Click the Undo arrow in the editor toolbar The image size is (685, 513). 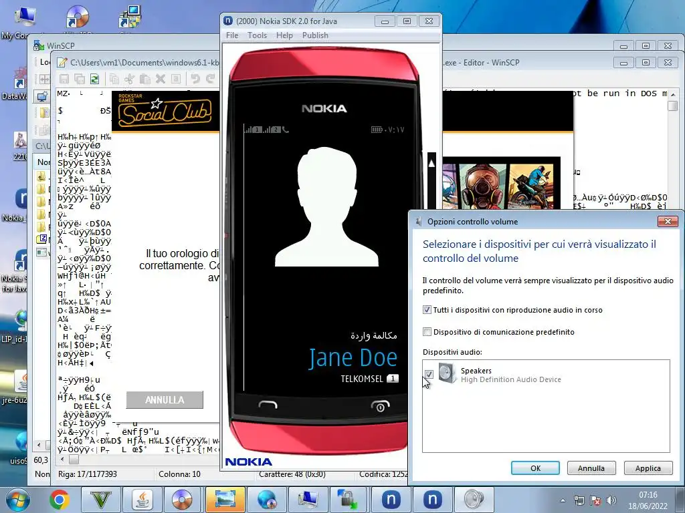(x=195, y=79)
